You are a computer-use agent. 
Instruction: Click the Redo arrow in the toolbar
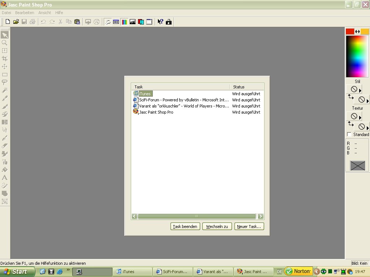(52, 22)
